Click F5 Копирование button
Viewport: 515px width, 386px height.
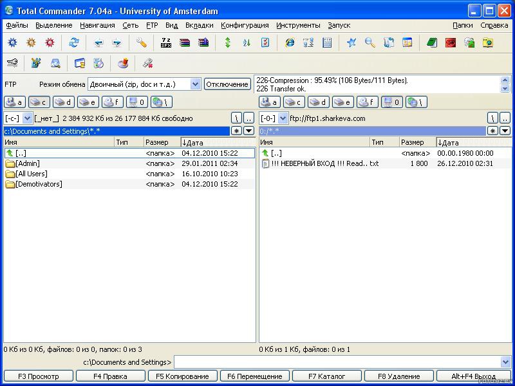(x=182, y=376)
